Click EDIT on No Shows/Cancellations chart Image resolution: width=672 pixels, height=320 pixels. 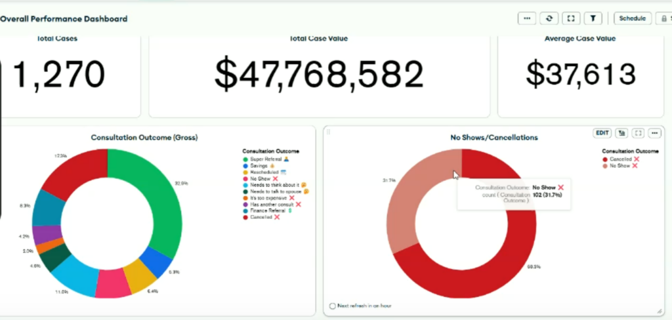point(602,133)
